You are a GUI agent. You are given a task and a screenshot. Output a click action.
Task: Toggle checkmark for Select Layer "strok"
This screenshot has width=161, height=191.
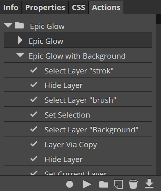coord(34,70)
